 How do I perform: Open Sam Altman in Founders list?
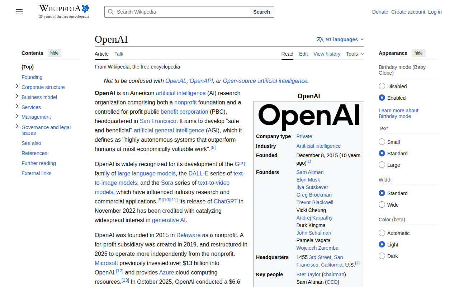click(310, 172)
